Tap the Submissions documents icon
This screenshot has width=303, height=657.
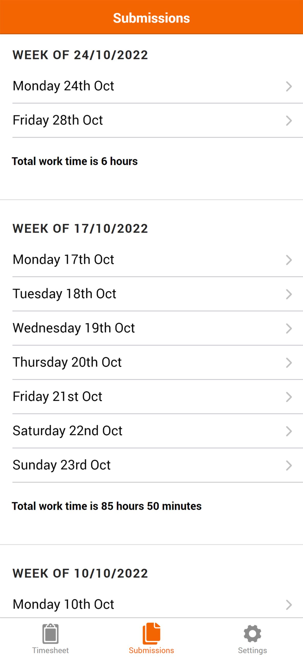pyautogui.click(x=151, y=633)
